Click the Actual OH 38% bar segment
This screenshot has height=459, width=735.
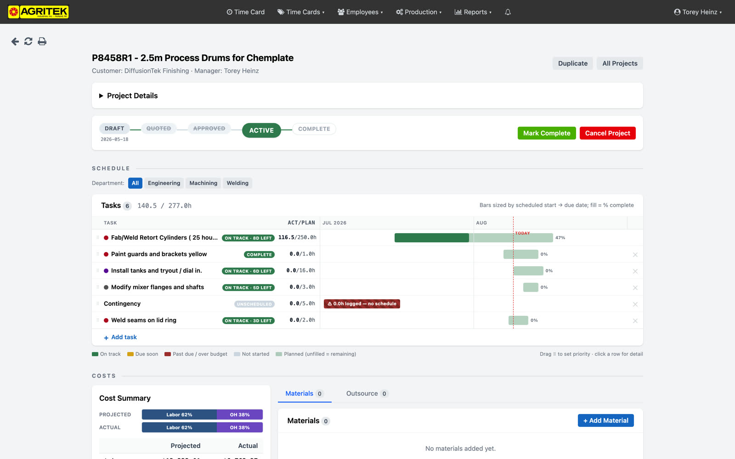[240, 427]
